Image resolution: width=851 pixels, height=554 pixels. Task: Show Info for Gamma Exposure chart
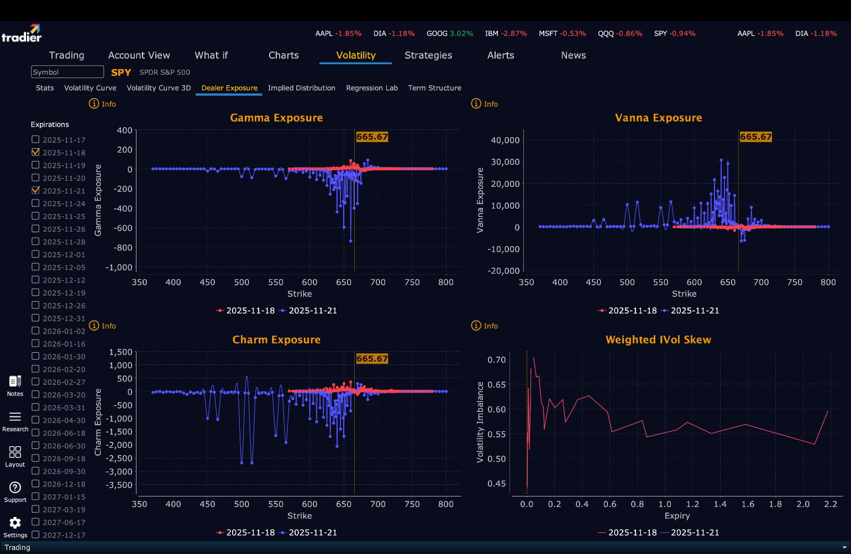point(102,104)
